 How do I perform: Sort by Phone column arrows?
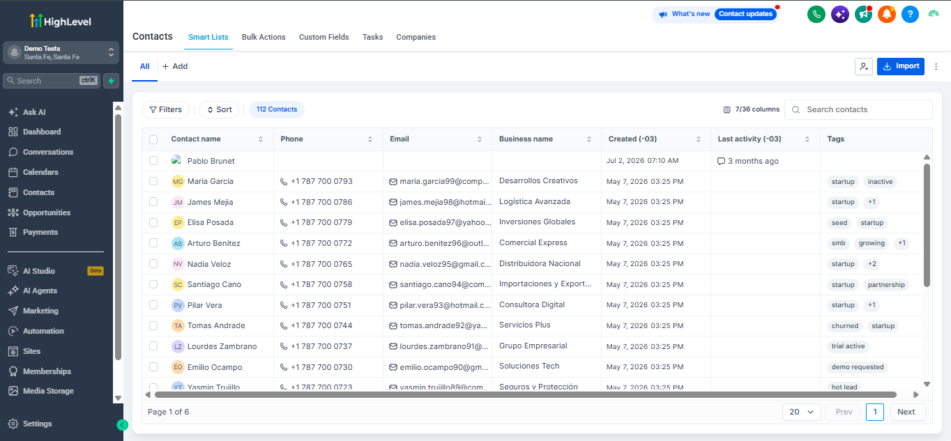[370, 139]
